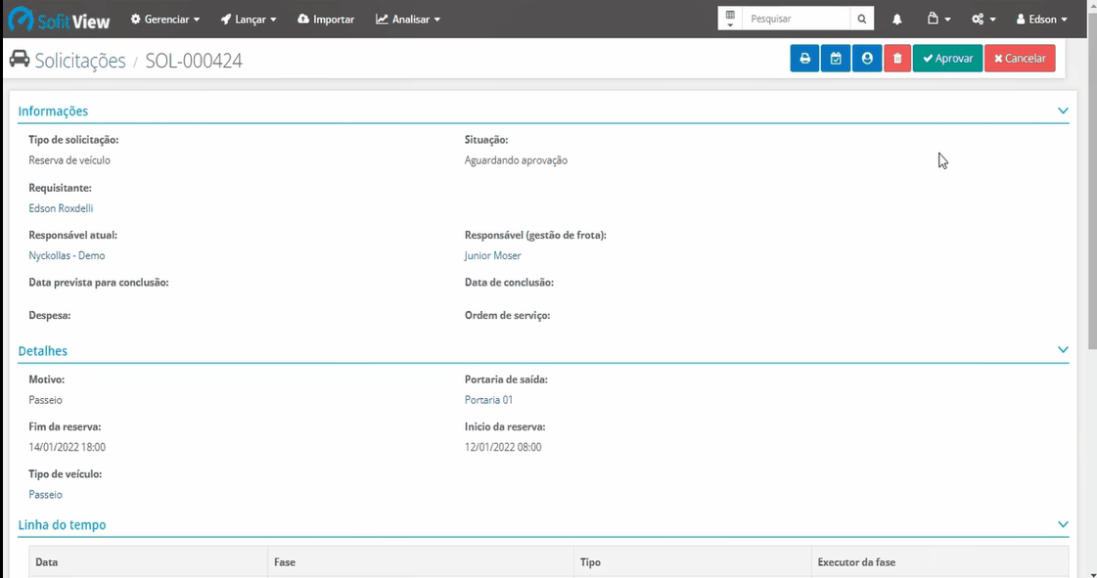1097x578 pixels.
Task: Click the red Cancelar button
Action: pyautogui.click(x=1020, y=58)
